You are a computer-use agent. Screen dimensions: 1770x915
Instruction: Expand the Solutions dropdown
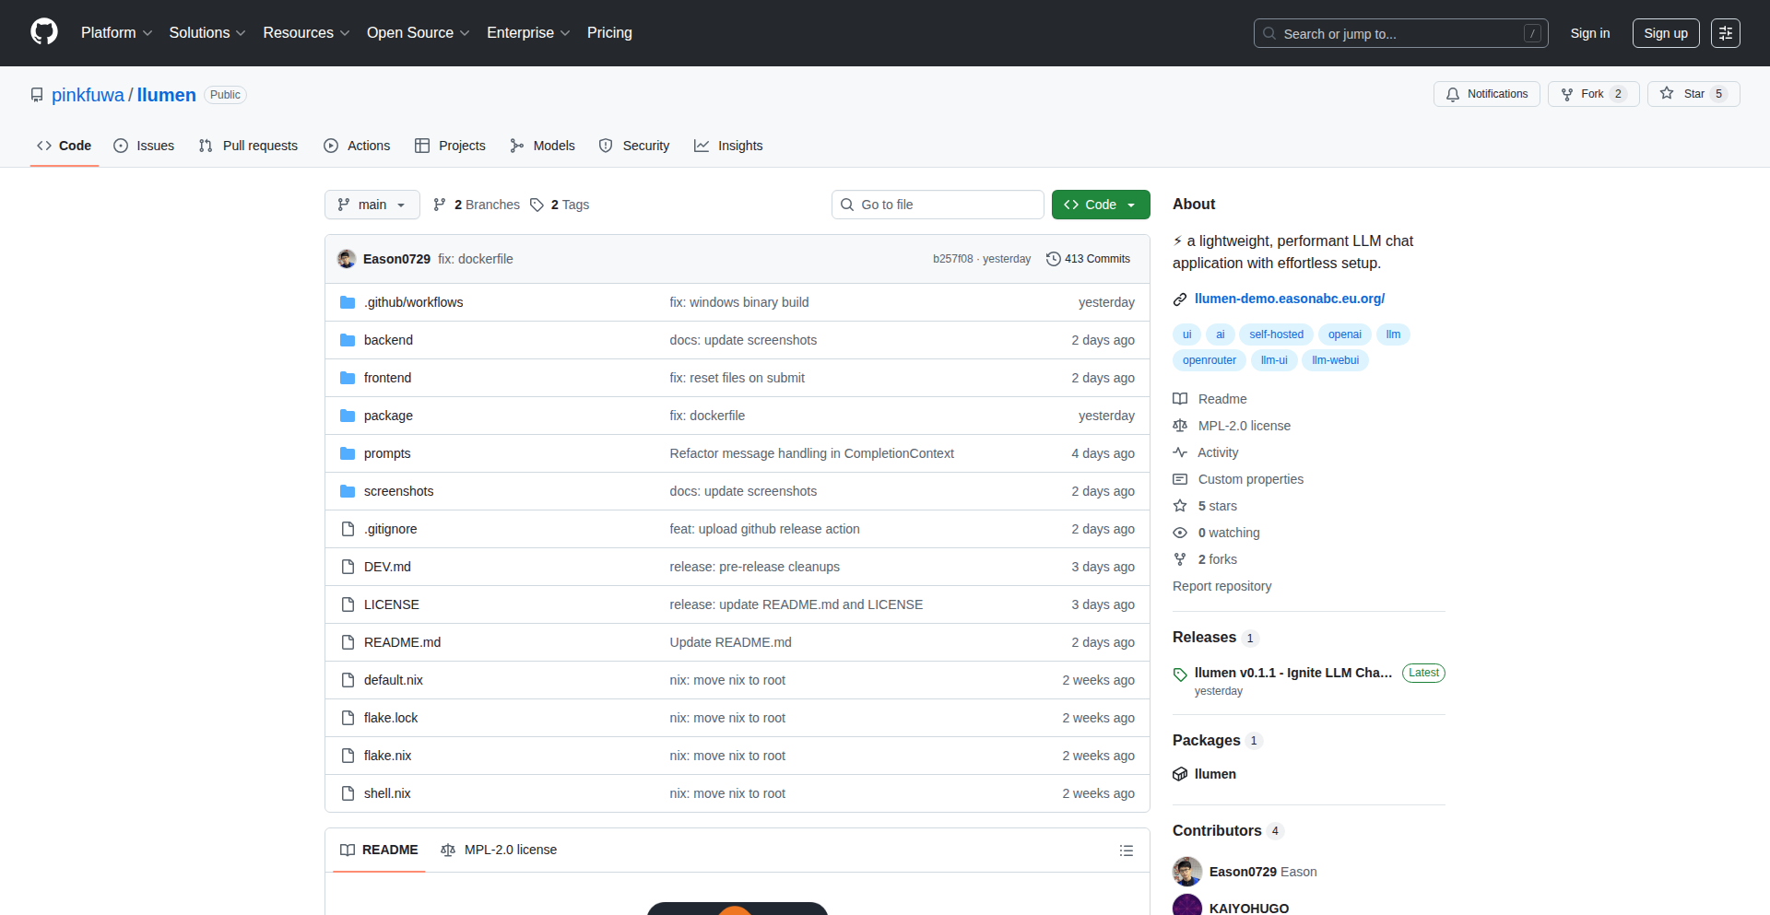[206, 33]
